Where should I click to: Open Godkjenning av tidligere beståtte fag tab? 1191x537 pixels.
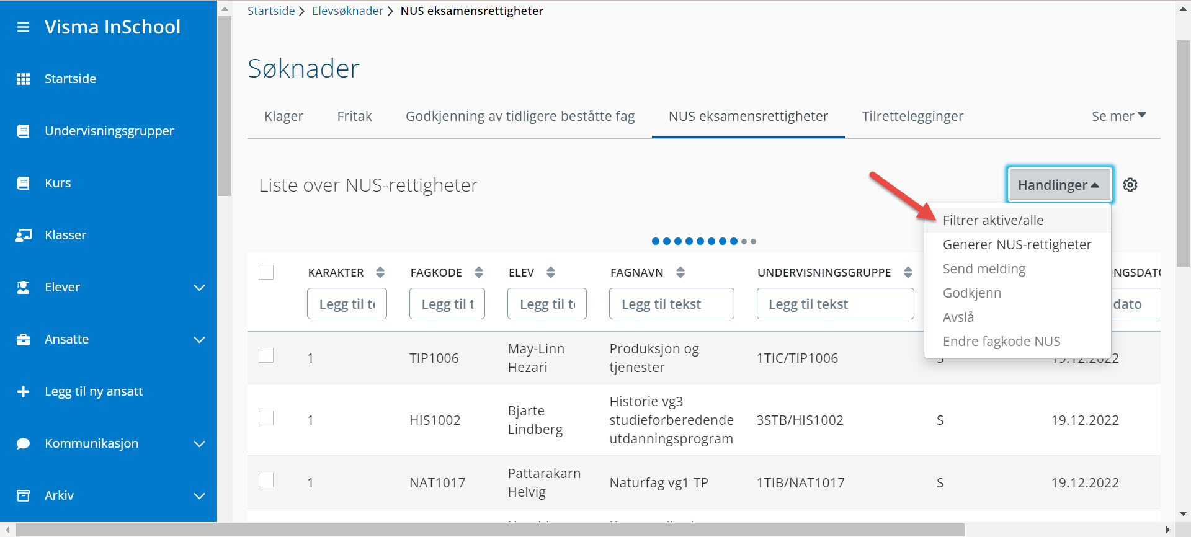coord(520,116)
